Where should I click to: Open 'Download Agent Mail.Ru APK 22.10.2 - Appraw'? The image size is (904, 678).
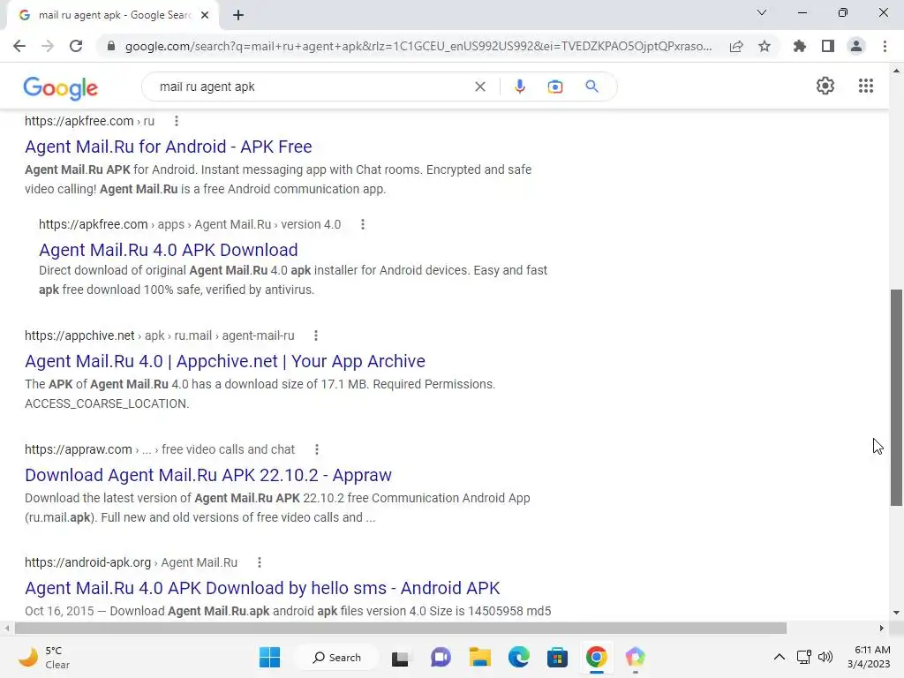point(208,475)
